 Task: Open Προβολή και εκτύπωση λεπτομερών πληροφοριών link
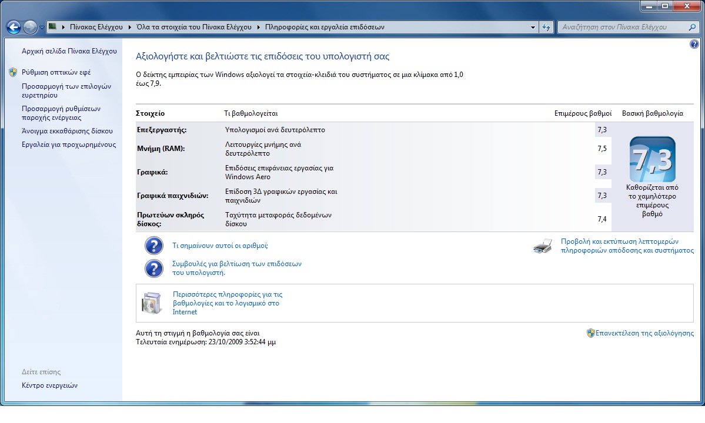(x=627, y=246)
